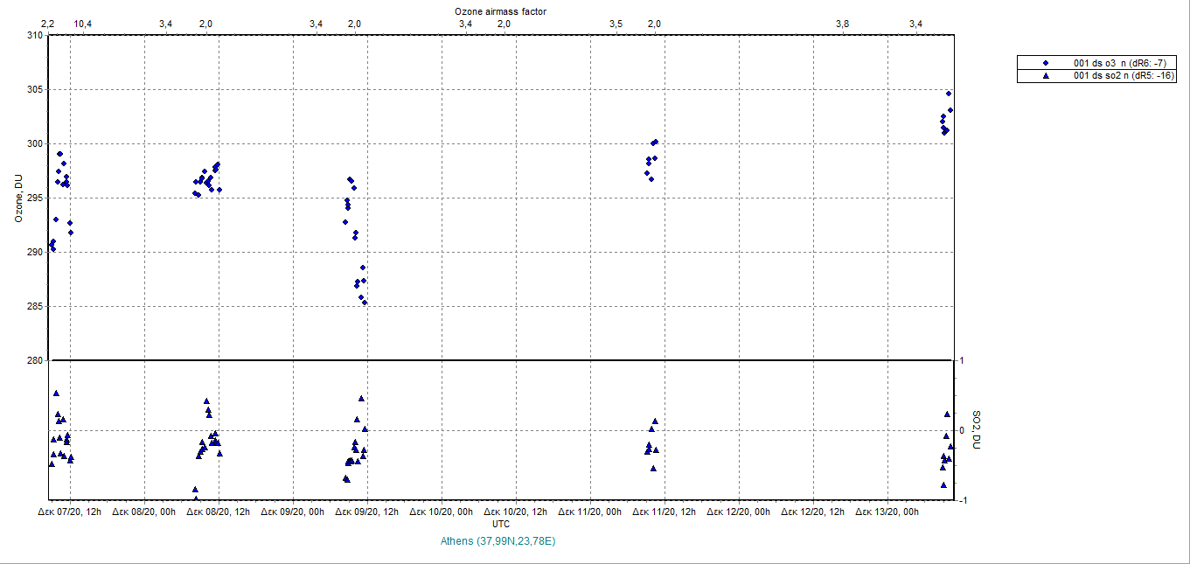
Task: Click the 310 tick on the ozone axis
Action: [x=34, y=36]
